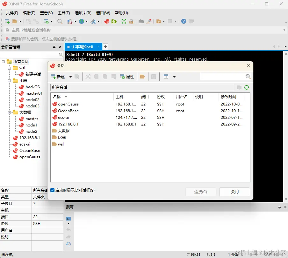288x258 pixels.
Task: Select openGauss row in session dialog list
Action: (150, 104)
